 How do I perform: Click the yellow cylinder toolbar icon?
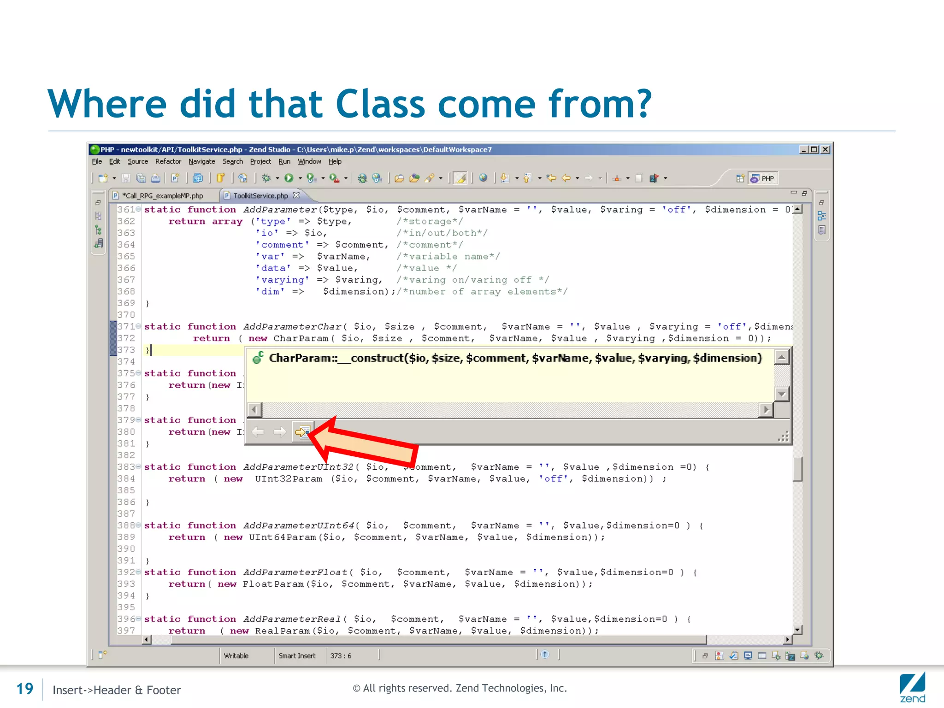point(220,178)
